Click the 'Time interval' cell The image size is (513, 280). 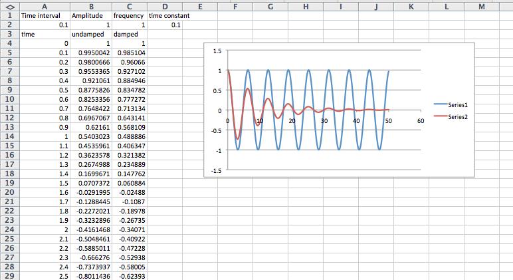(45, 15)
